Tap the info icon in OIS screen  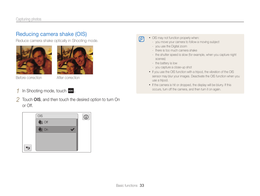[86, 117]
